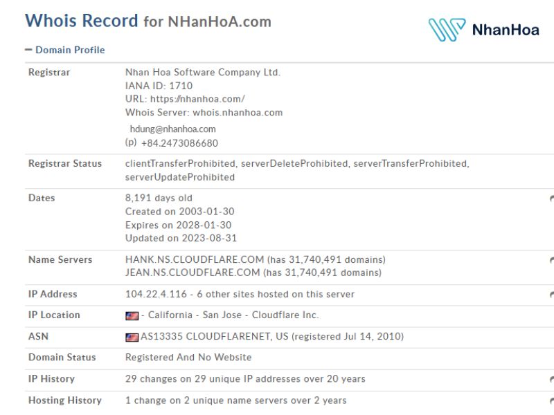The image size is (554, 415).
Task: Click the US flag in IP Location row
Action: [x=132, y=315]
